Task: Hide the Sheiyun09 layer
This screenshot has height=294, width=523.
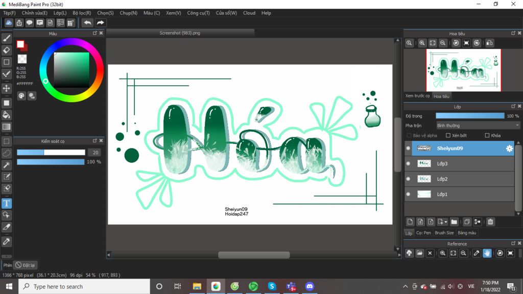Action: tap(408, 149)
